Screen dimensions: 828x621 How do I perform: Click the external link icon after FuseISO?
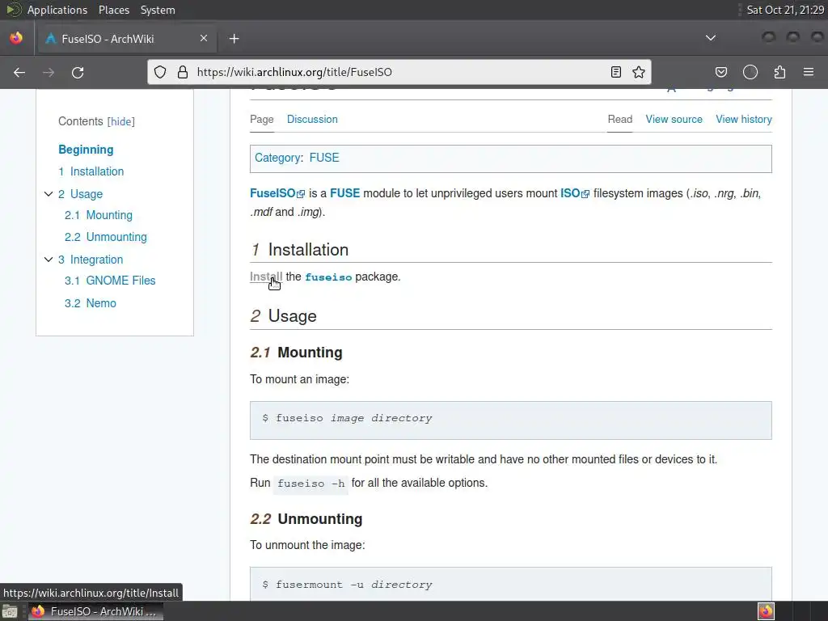click(x=301, y=194)
